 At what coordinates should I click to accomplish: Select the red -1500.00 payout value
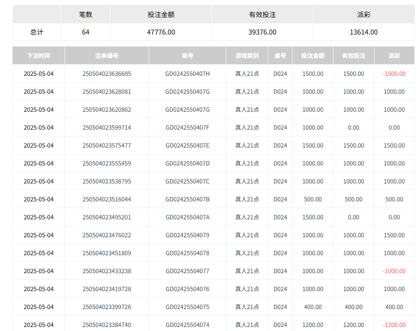pos(394,74)
